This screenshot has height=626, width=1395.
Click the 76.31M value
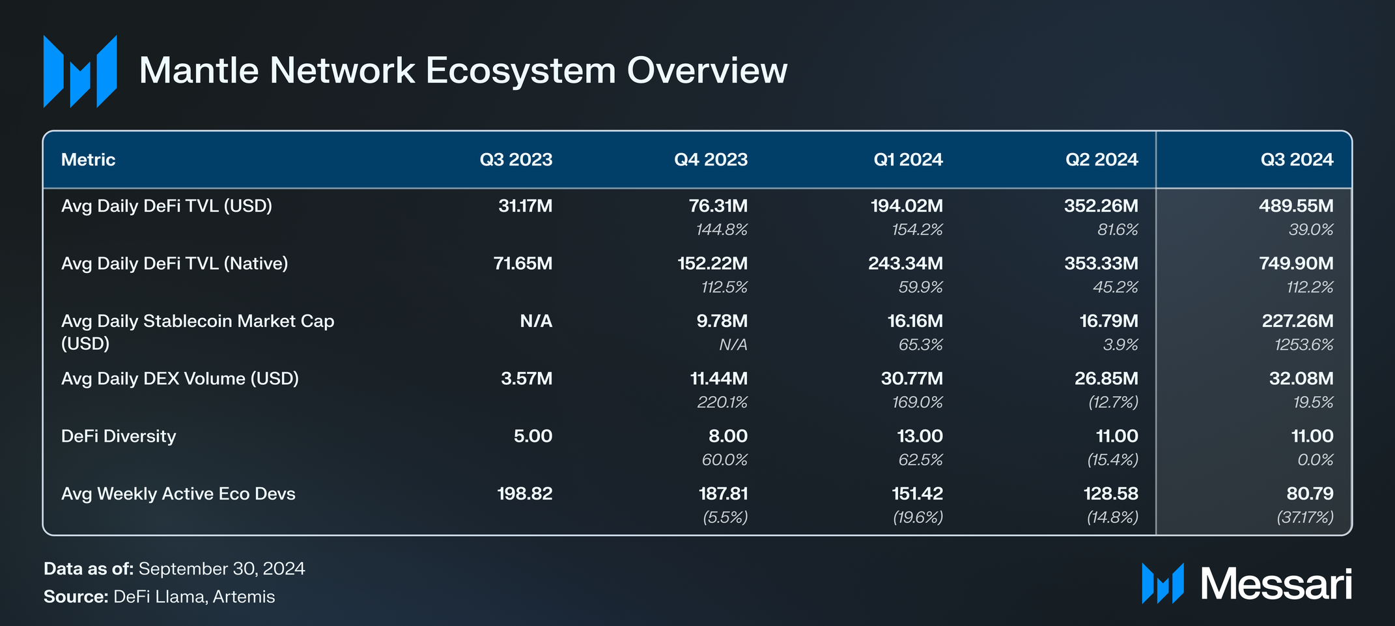pos(718,206)
